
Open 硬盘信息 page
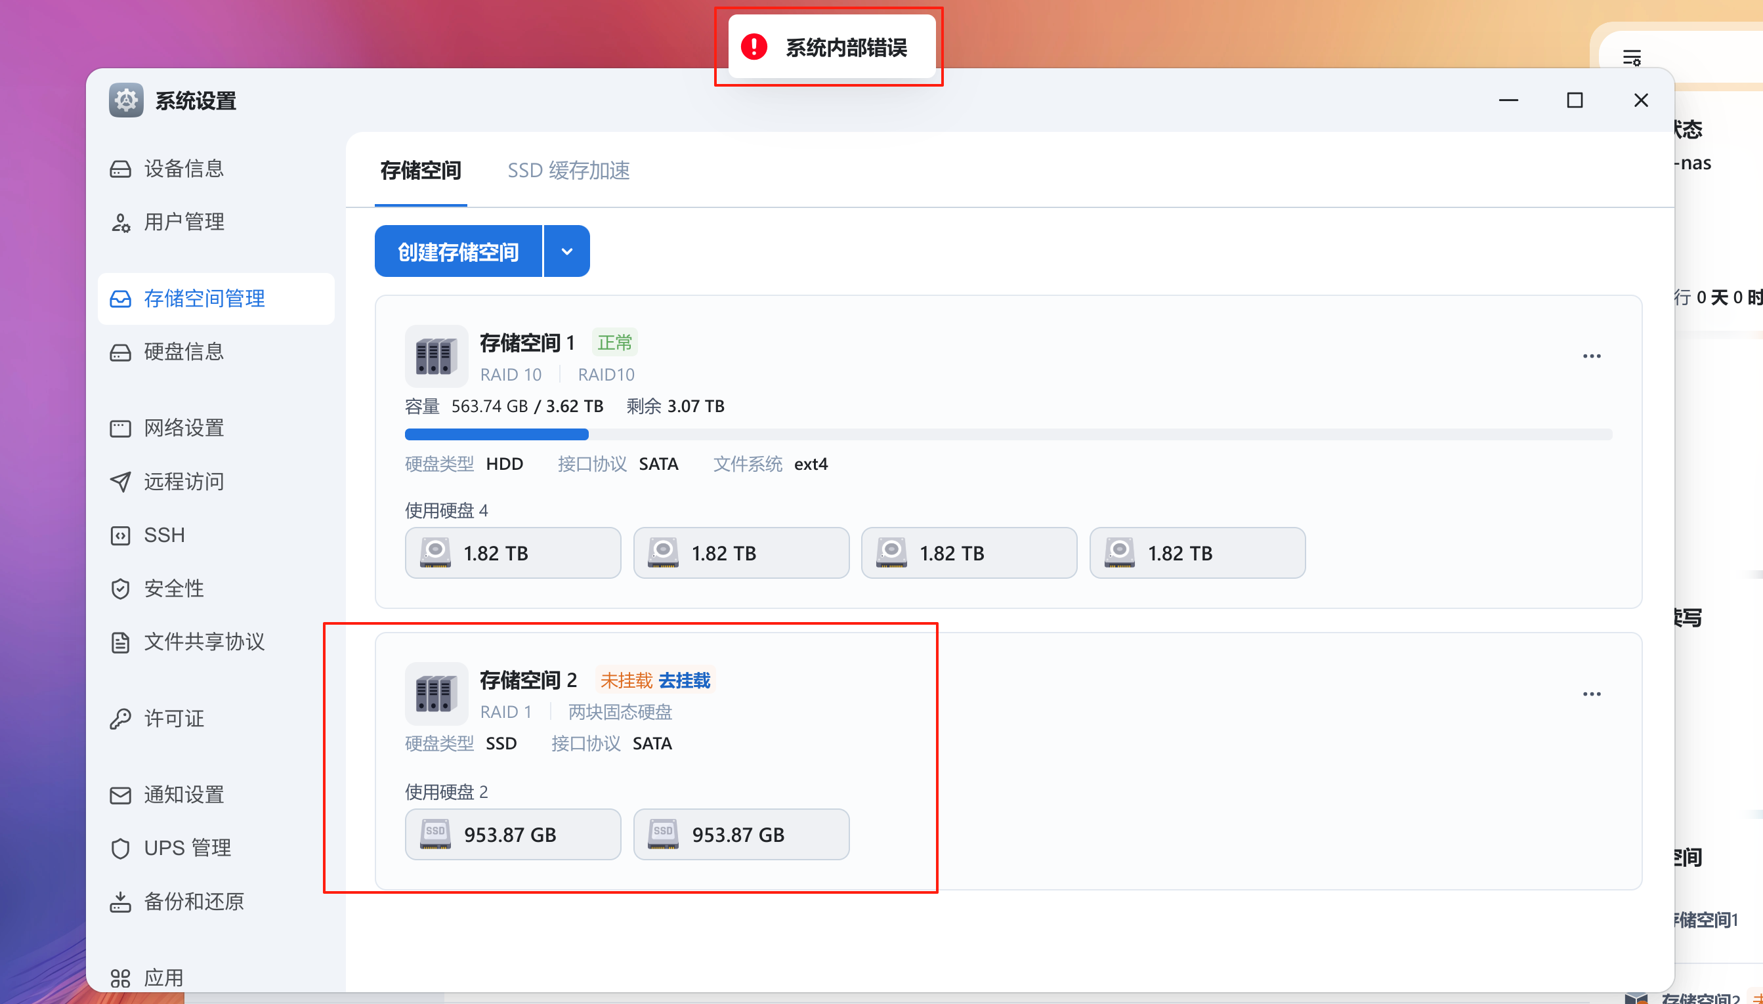[x=184, y=352]
